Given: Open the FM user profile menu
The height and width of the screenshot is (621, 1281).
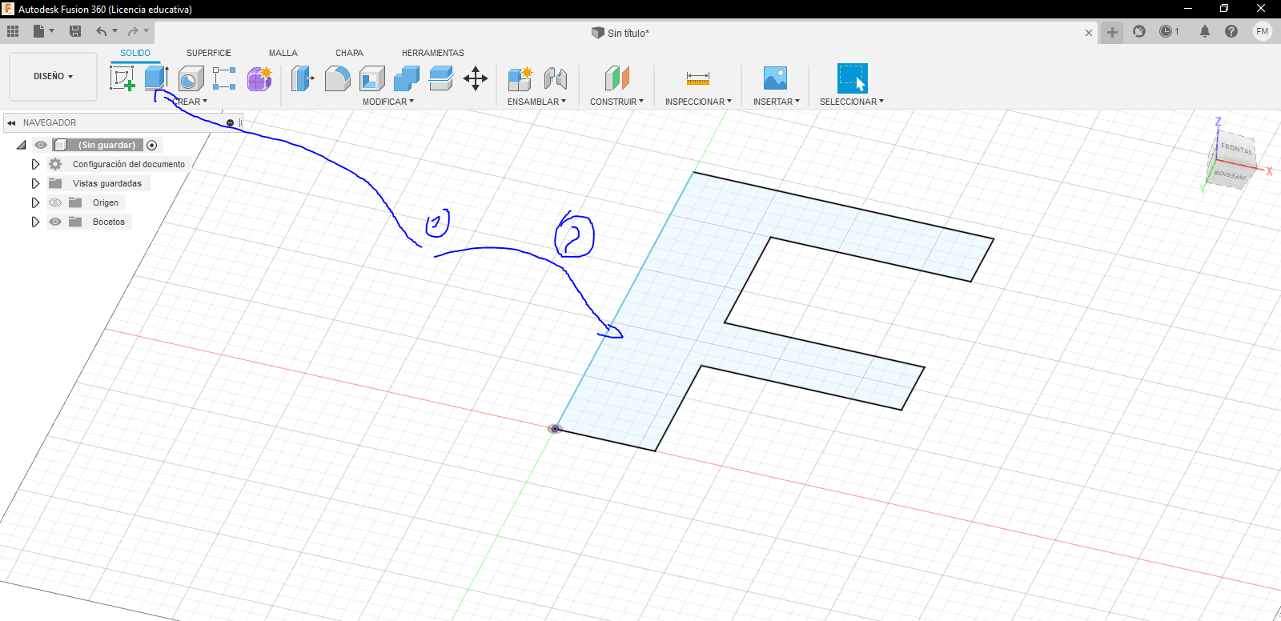Looking at the screenshot, I should click(1263, 31).
